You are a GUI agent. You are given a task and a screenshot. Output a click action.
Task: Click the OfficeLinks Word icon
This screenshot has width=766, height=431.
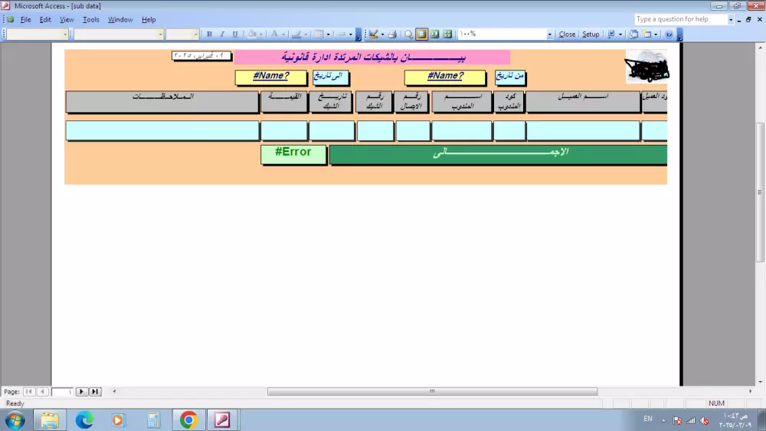coord(611,35)
